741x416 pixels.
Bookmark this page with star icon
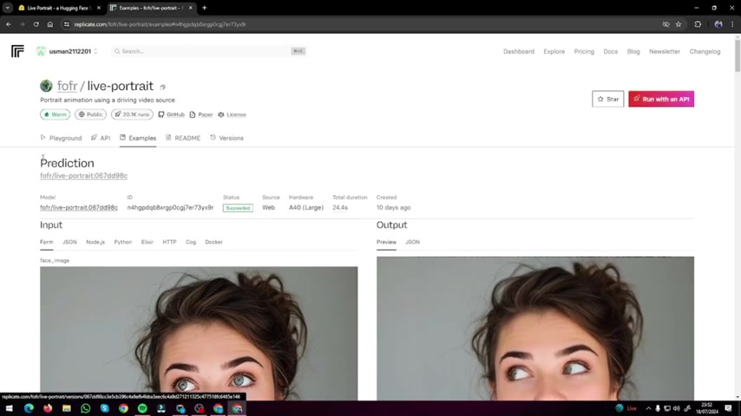(x=679, y=24)
